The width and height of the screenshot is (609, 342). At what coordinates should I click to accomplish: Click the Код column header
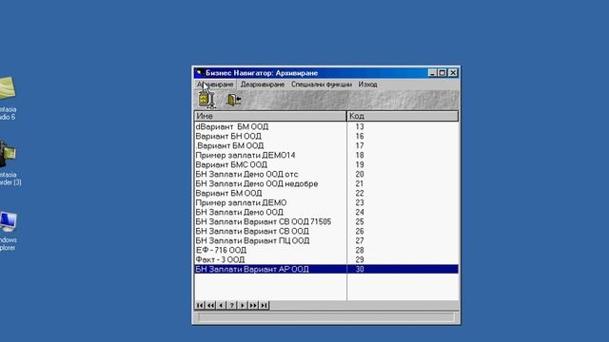click(403, 116)
